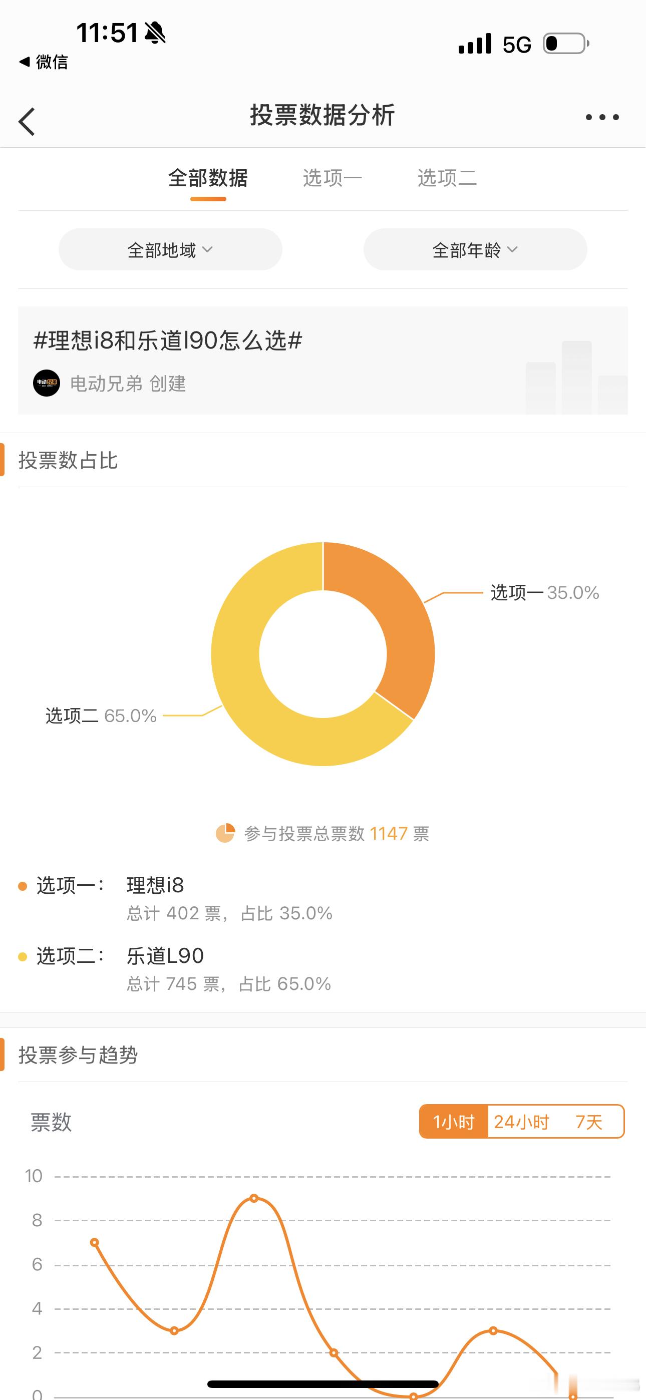Open the #理想i8和乐道l90怎么选# topic
Screen dimensions: 646x1400
click(167, 341)
